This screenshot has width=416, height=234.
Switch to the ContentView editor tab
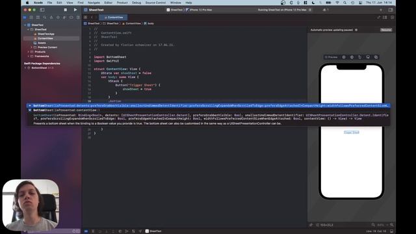tap(113, 18)
